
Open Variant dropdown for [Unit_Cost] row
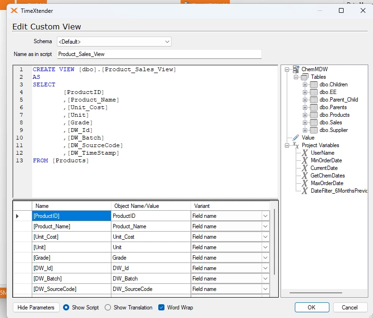coord(265,237)
